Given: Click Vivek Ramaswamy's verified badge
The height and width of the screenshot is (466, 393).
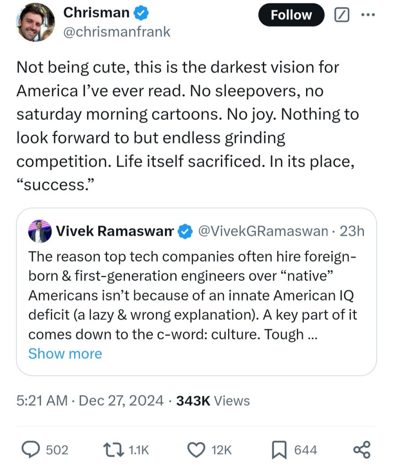Looking at the screenshot, I should click(184, 232).
